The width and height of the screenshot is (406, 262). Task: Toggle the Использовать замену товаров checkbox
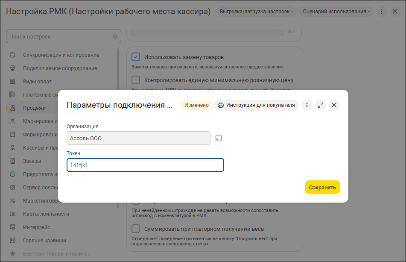[136, 57]
